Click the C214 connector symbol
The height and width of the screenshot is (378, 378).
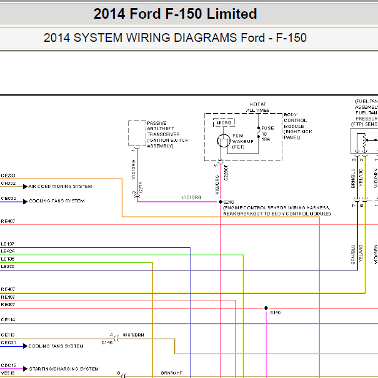[137, 196]
